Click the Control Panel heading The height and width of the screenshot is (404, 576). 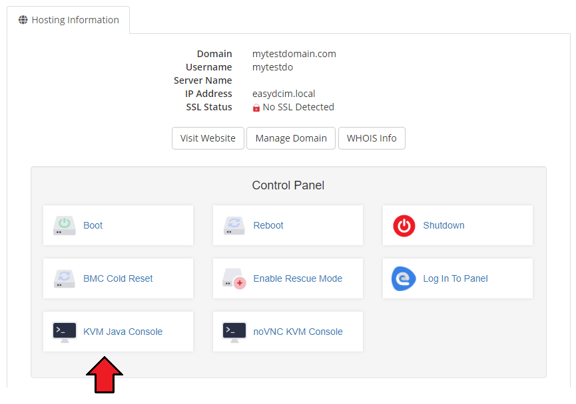point(288,185)
